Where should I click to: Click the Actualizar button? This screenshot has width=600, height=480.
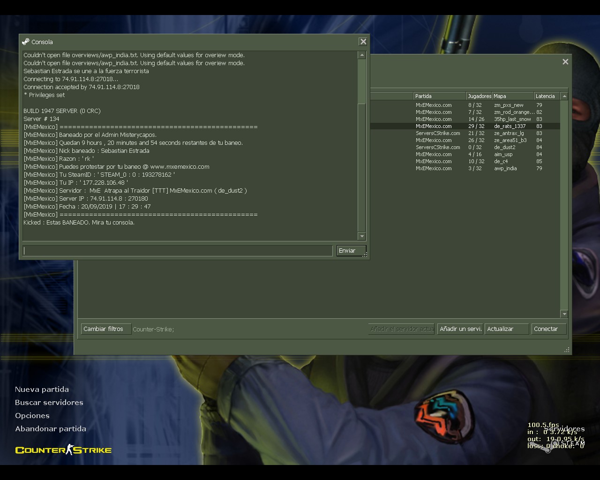507,329
